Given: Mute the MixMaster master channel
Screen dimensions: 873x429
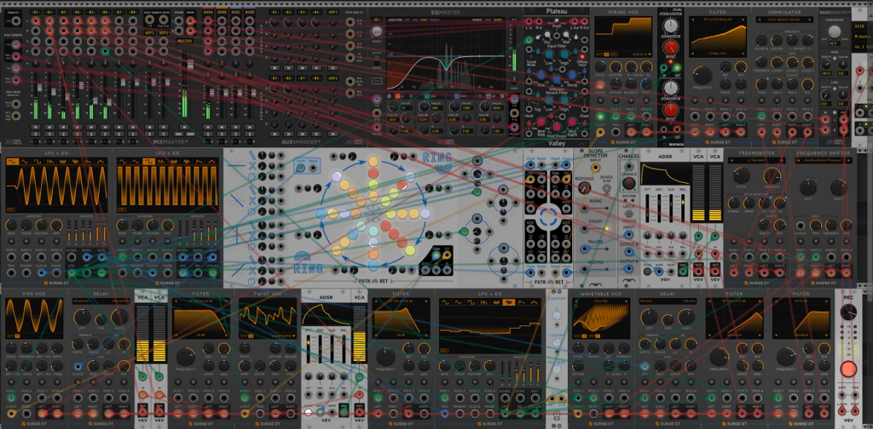Looking at the screenshot, I should tap(184, 128).
